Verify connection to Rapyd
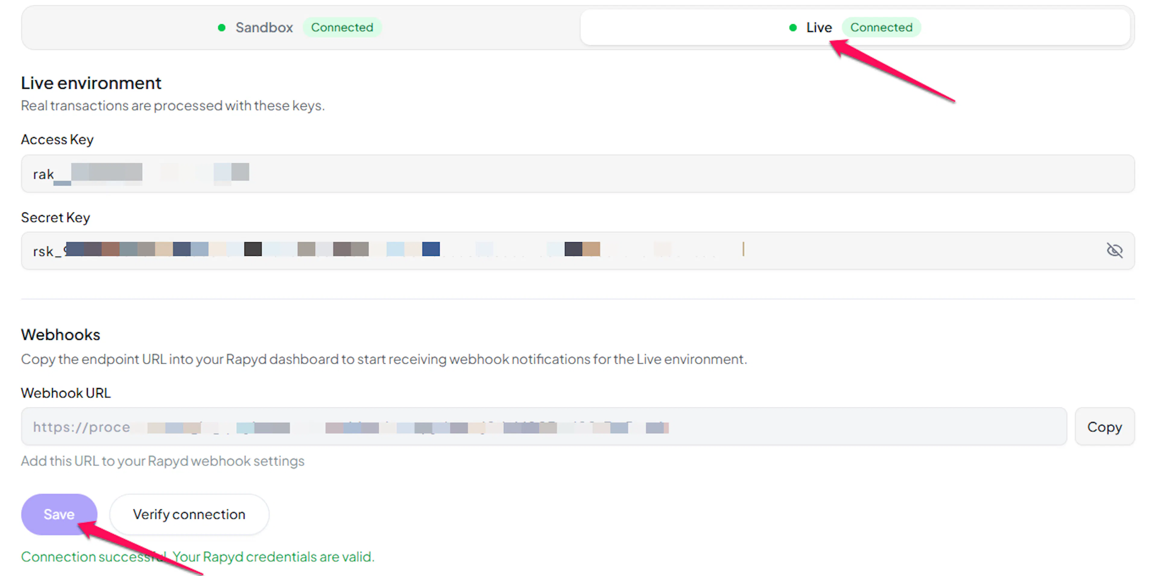Viewport: 1158px width, 576px height. [189, 514]
